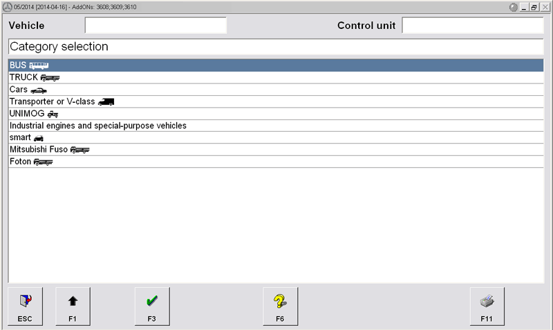Click the truck icon beside Mitsubishi Fuso
553x330 pixels.
pyautogui.click(x=79, y=150)
